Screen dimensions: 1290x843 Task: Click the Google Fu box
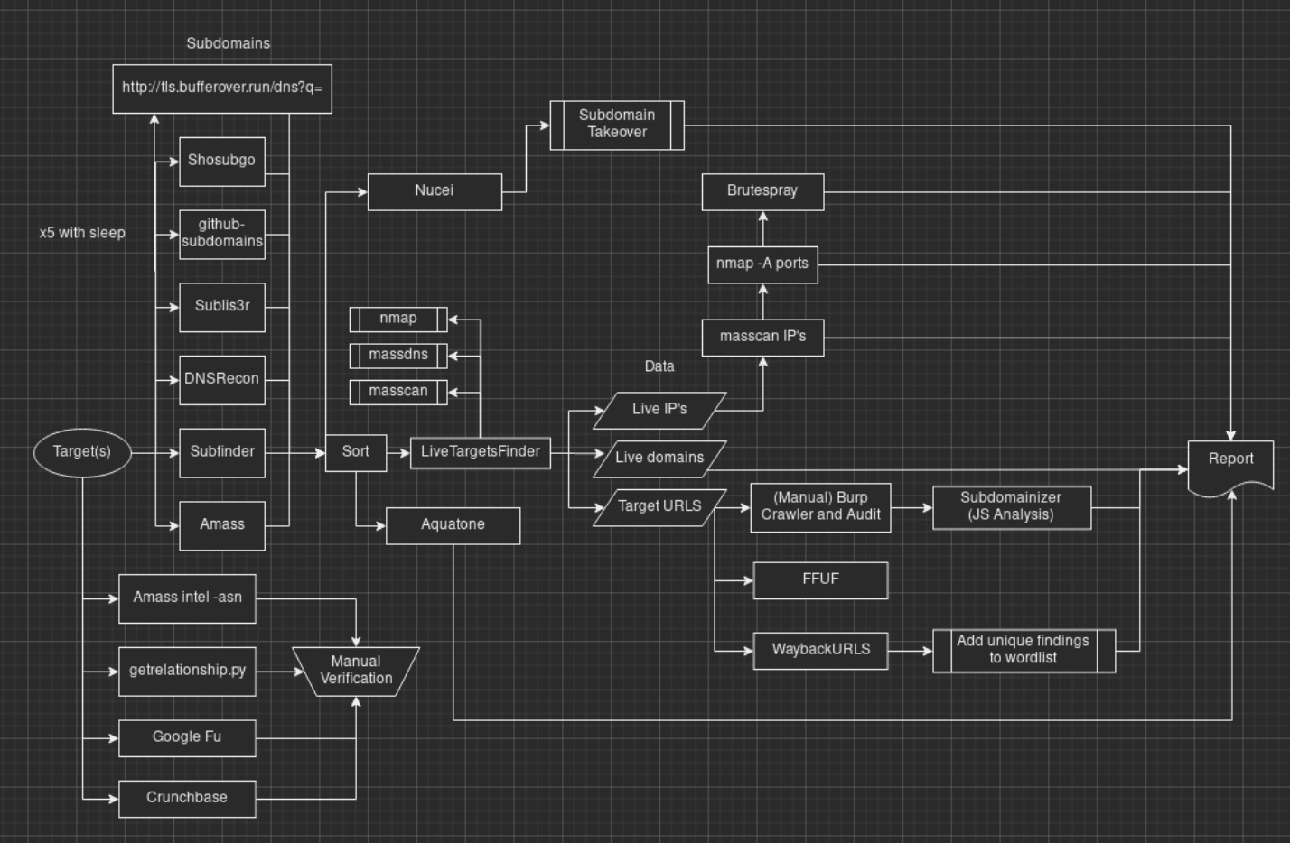(188, 738)
